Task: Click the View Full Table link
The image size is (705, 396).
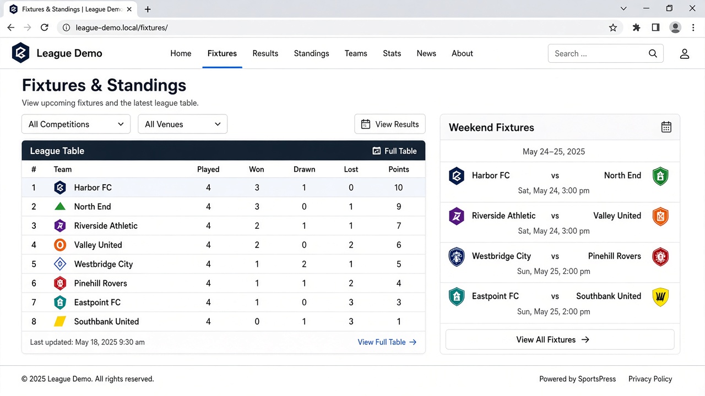Action: coord(387,342)
